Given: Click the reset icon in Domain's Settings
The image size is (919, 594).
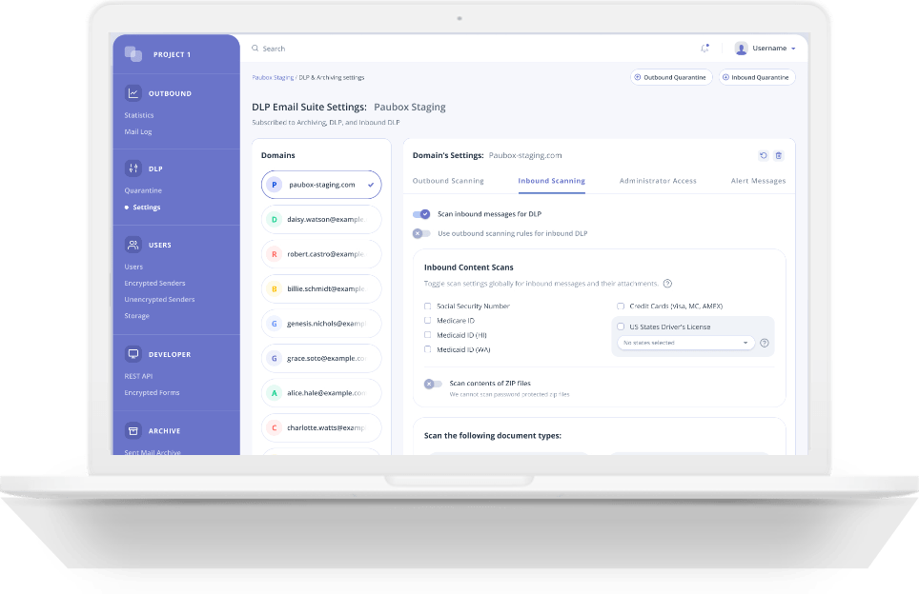Looking at the screenshot, I should coord(763,156).
